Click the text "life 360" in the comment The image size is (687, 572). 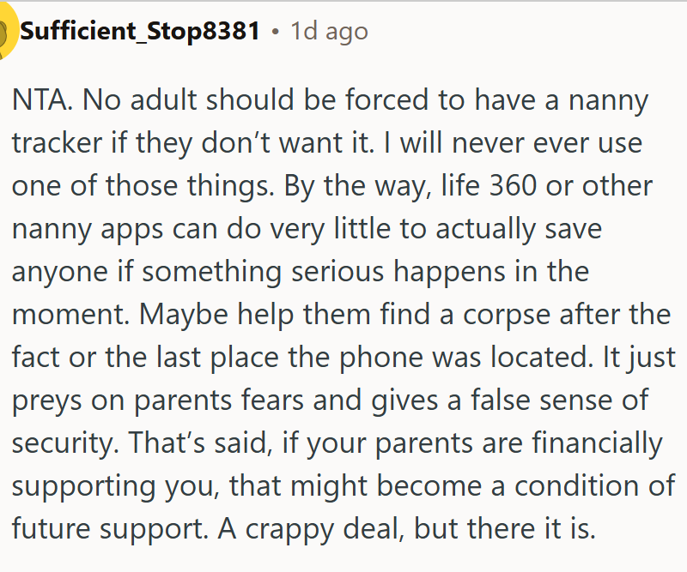pos(489,185)
